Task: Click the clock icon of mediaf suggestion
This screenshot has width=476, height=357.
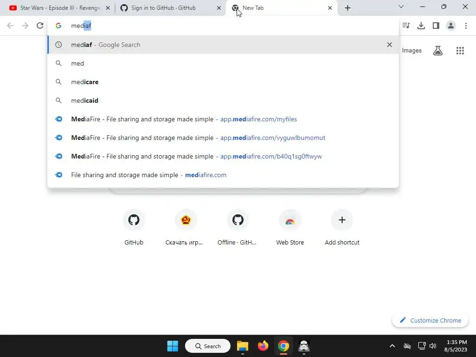Action: click(59, 45)
